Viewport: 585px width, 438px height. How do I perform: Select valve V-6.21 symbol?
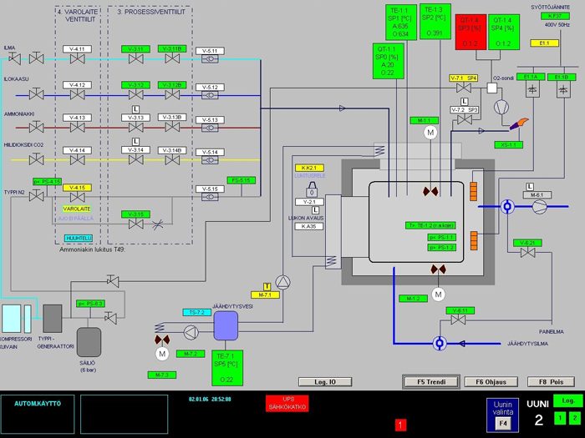click(527, 254)
